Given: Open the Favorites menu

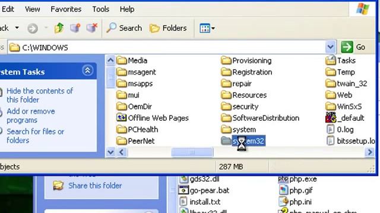Looking at the screenshot, I should (66, 9).
